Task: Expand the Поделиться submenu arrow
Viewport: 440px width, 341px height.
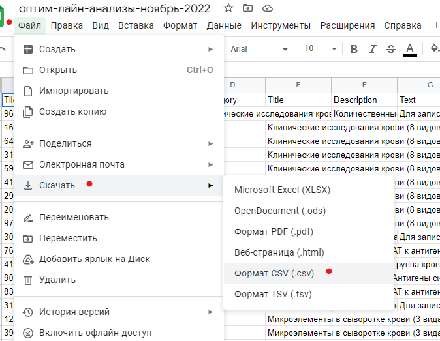Action: 210,143
